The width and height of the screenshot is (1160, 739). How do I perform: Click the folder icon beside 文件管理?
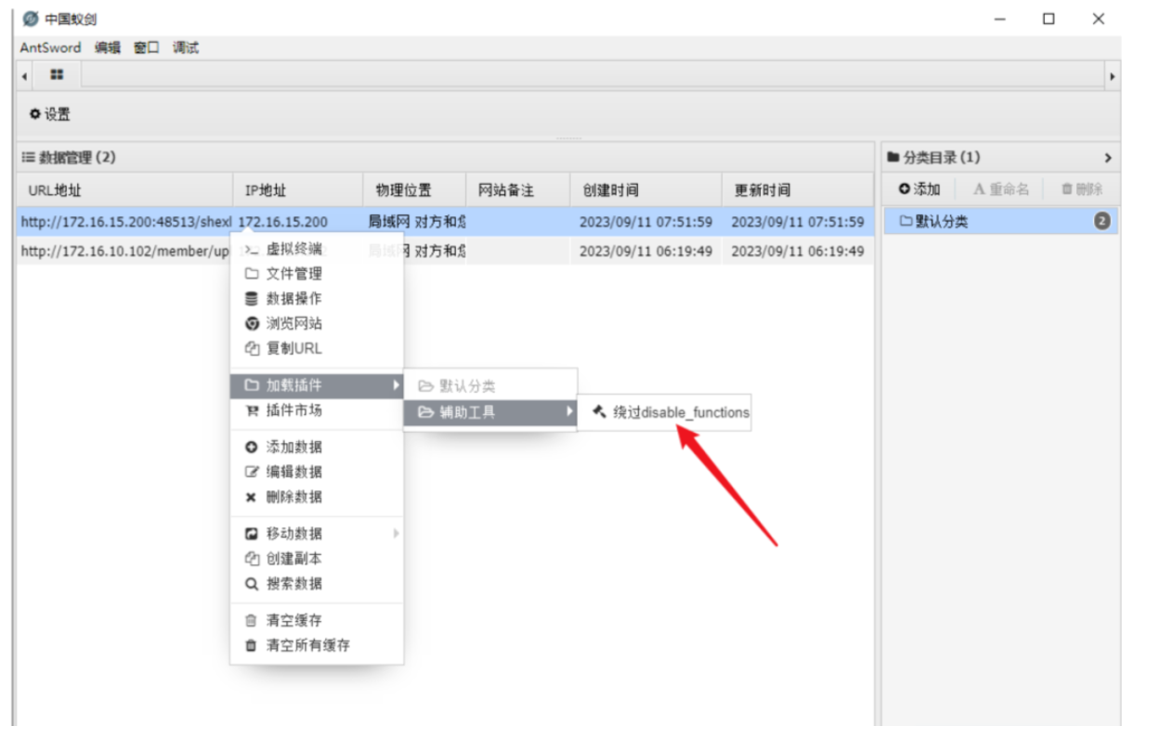pos(251,274)
